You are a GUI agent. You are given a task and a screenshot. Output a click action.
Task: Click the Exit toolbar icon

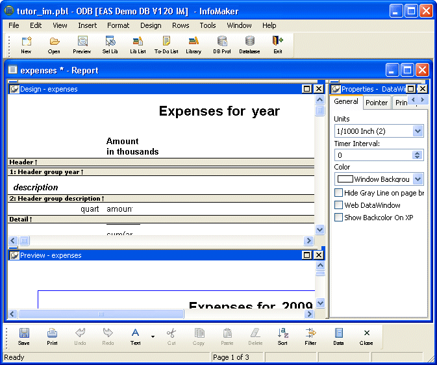(277, 45)
